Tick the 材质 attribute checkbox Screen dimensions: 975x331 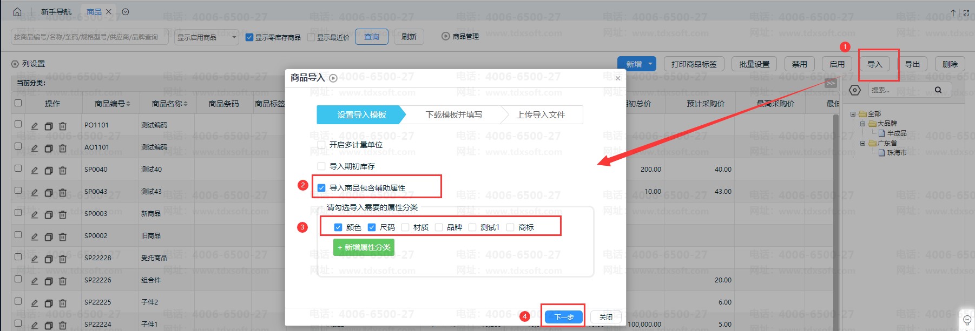pyautogui.click(x=405, y=227)
